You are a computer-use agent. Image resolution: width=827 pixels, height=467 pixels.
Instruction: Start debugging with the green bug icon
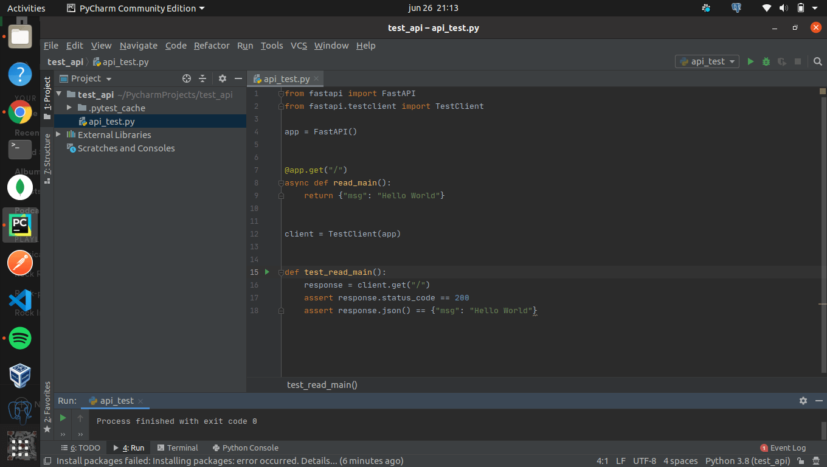pos(766,61)
